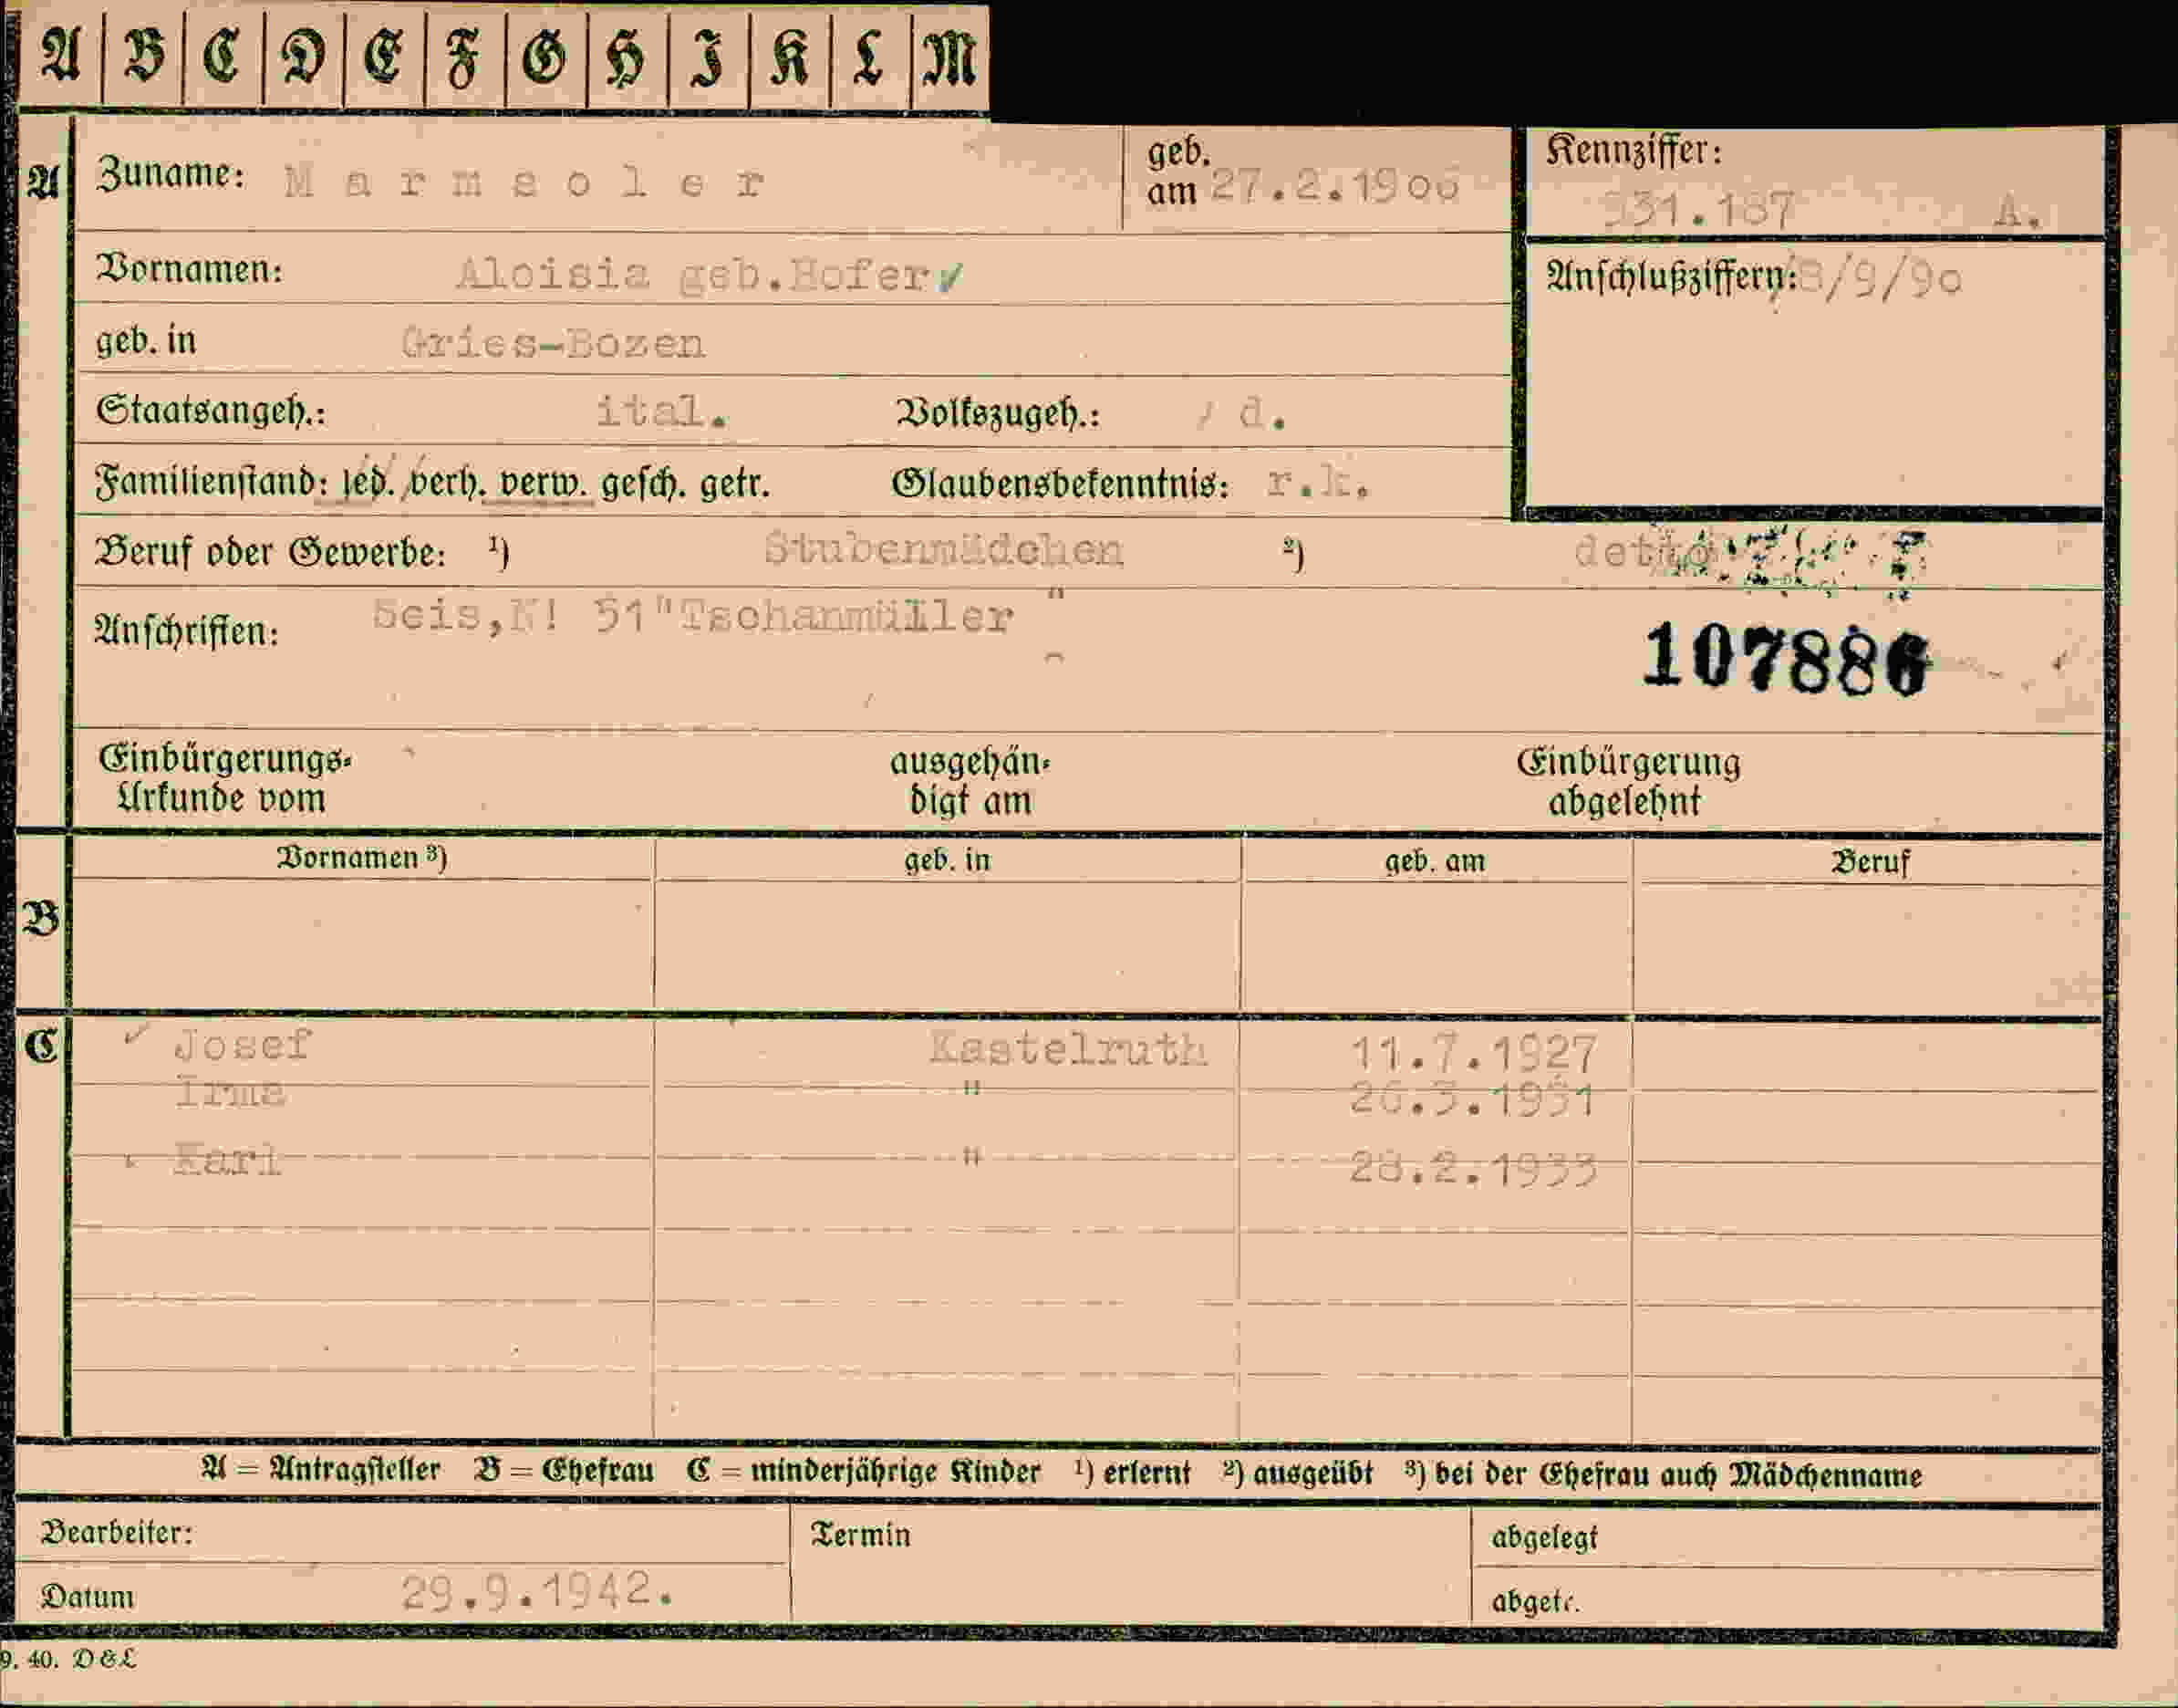The height and width of the screenshot is (1708, 2178).
Task: Click the date 11.7.1927
Action: (1473, 1053)
